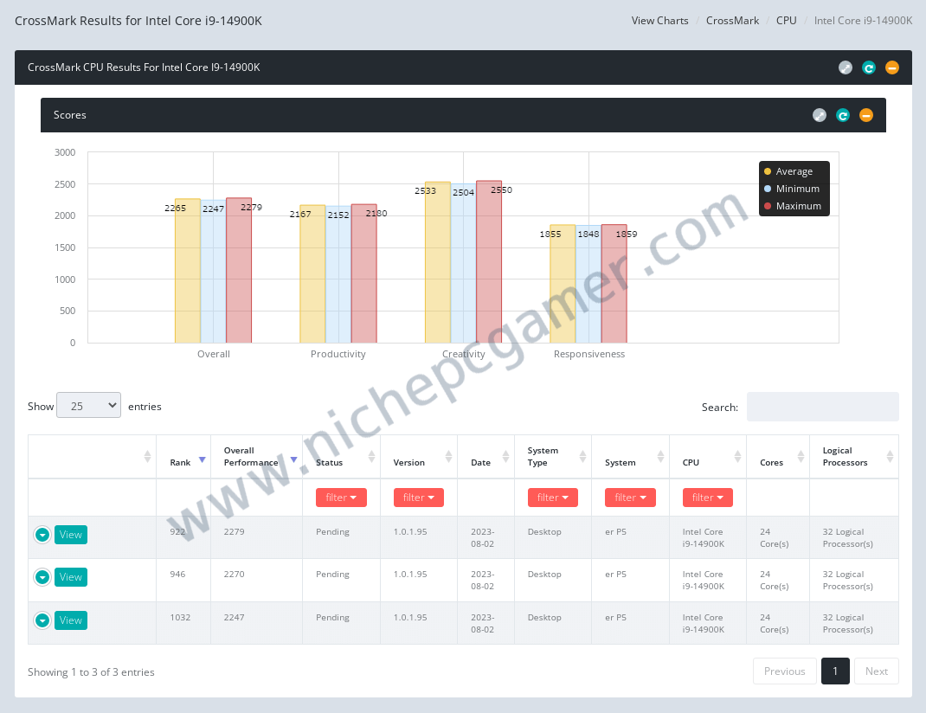This screenshot has height=713, width=926.
Task: Click the Productivity Average bar labeled 2167
Action: [312, 274]
